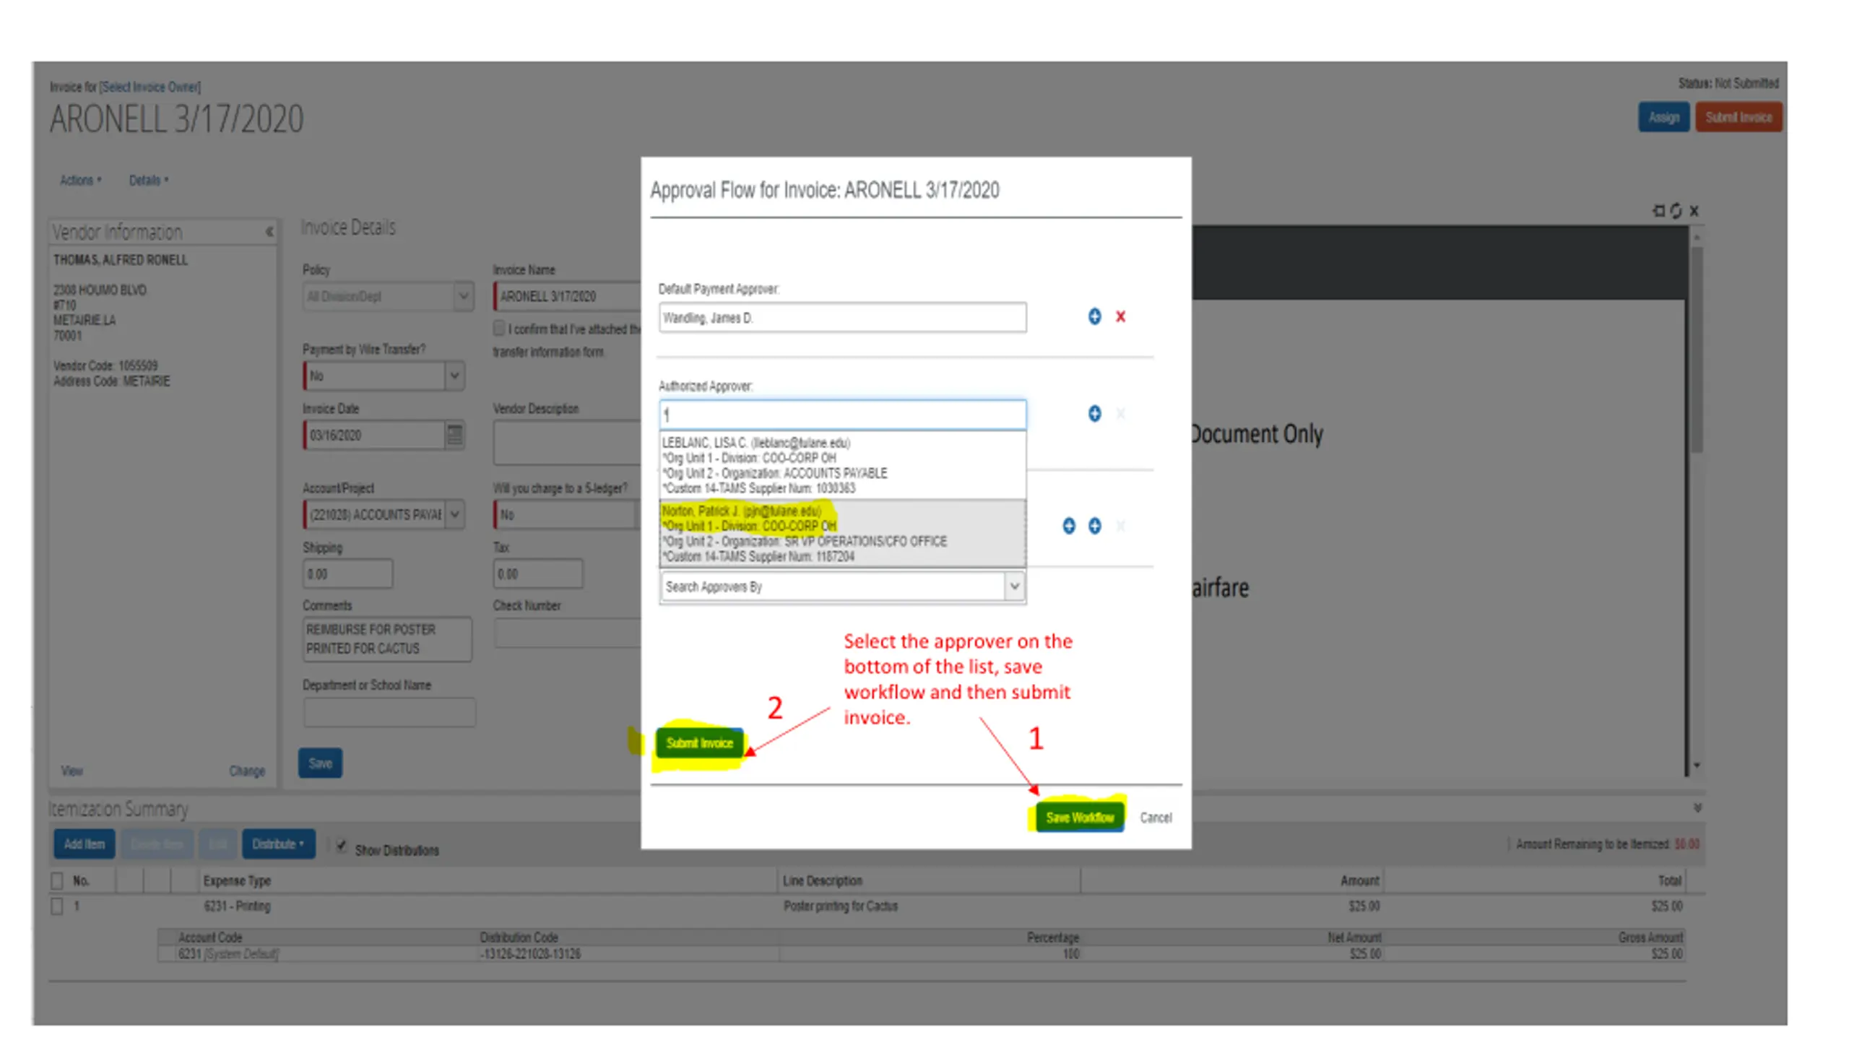Select Norton, Patrick J. from approver list
This screenshot has width=1849, height=1040.
click(842, 533)
